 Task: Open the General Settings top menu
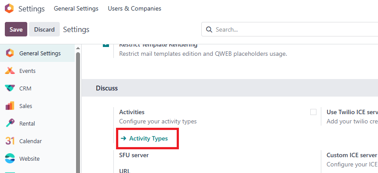tap(76, 9)
